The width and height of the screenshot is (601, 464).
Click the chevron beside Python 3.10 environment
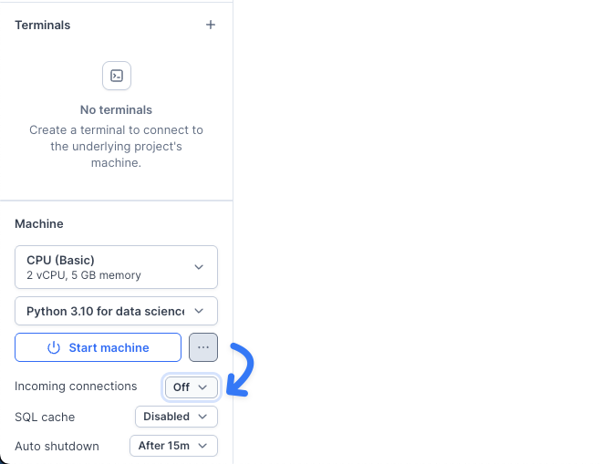tap(199, 311)
